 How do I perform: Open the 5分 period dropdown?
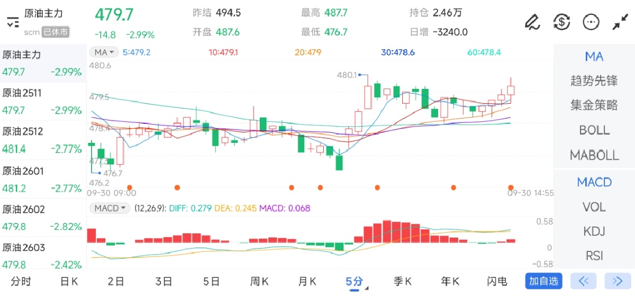[x=357, y=281]
